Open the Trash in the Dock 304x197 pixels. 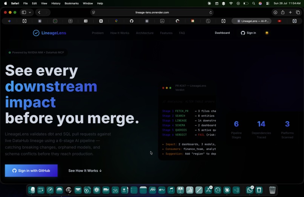(x=272, y=190)
